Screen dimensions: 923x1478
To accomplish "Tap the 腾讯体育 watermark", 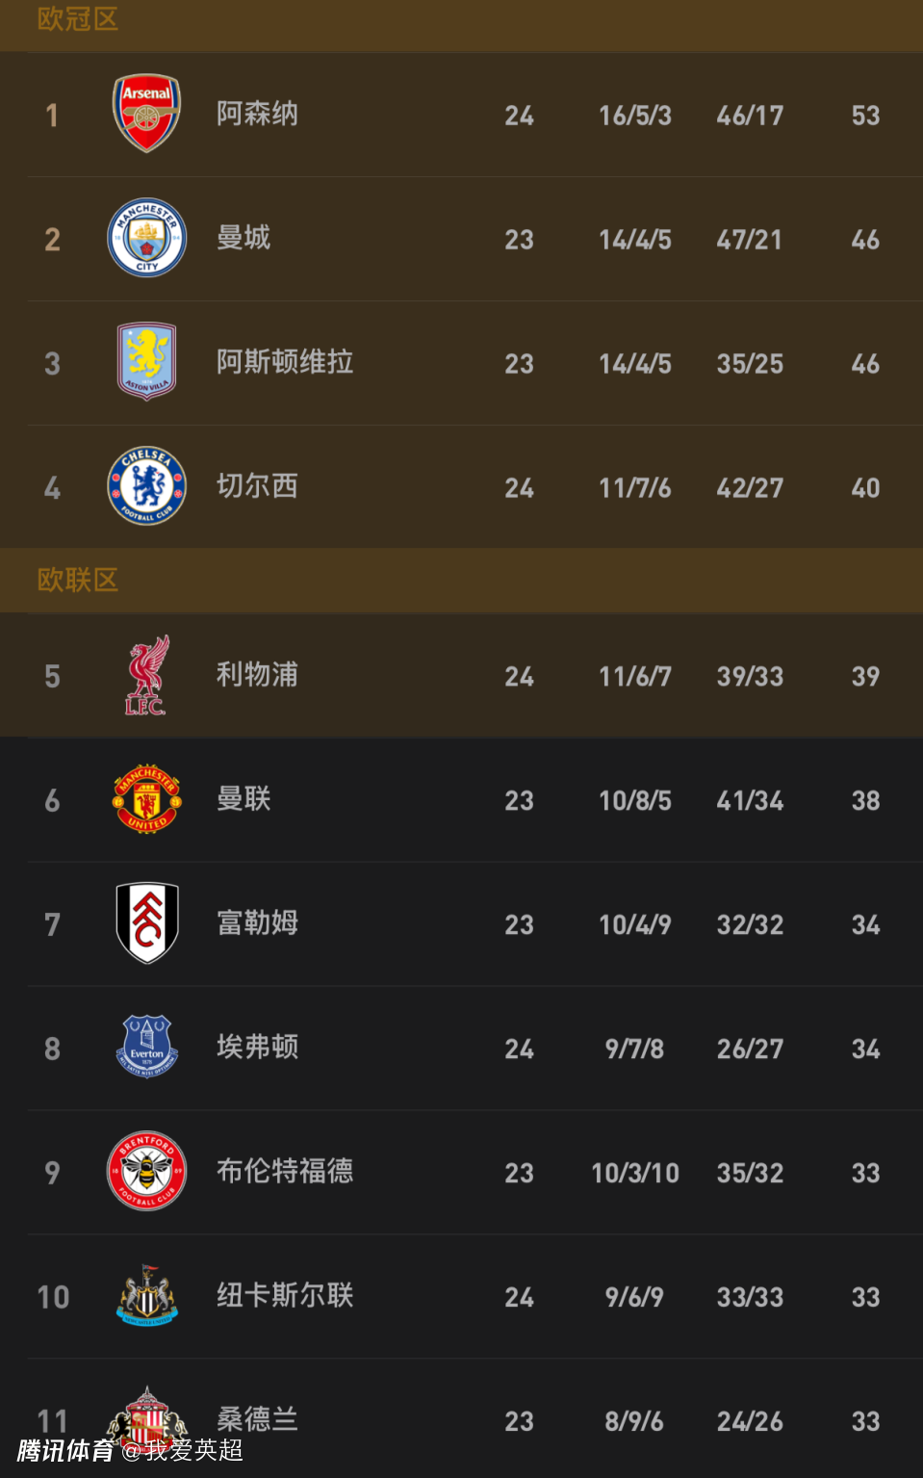I will [x=65, y=1450].
